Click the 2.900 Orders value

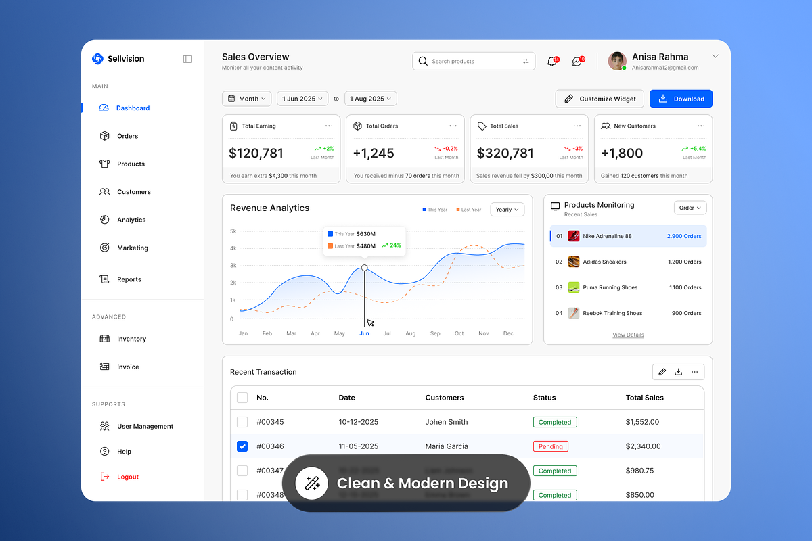[684, 236]
